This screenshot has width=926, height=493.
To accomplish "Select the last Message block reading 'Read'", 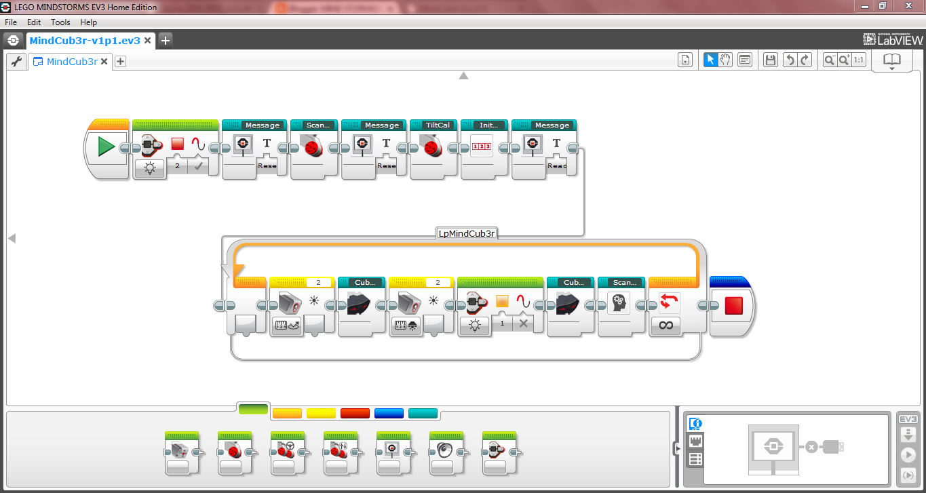I will pyautogui.click(x=544, y=149).
